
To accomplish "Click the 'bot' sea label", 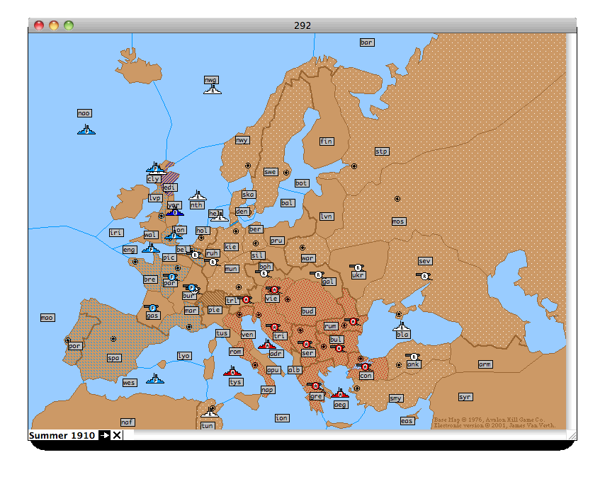I will 301,183.
